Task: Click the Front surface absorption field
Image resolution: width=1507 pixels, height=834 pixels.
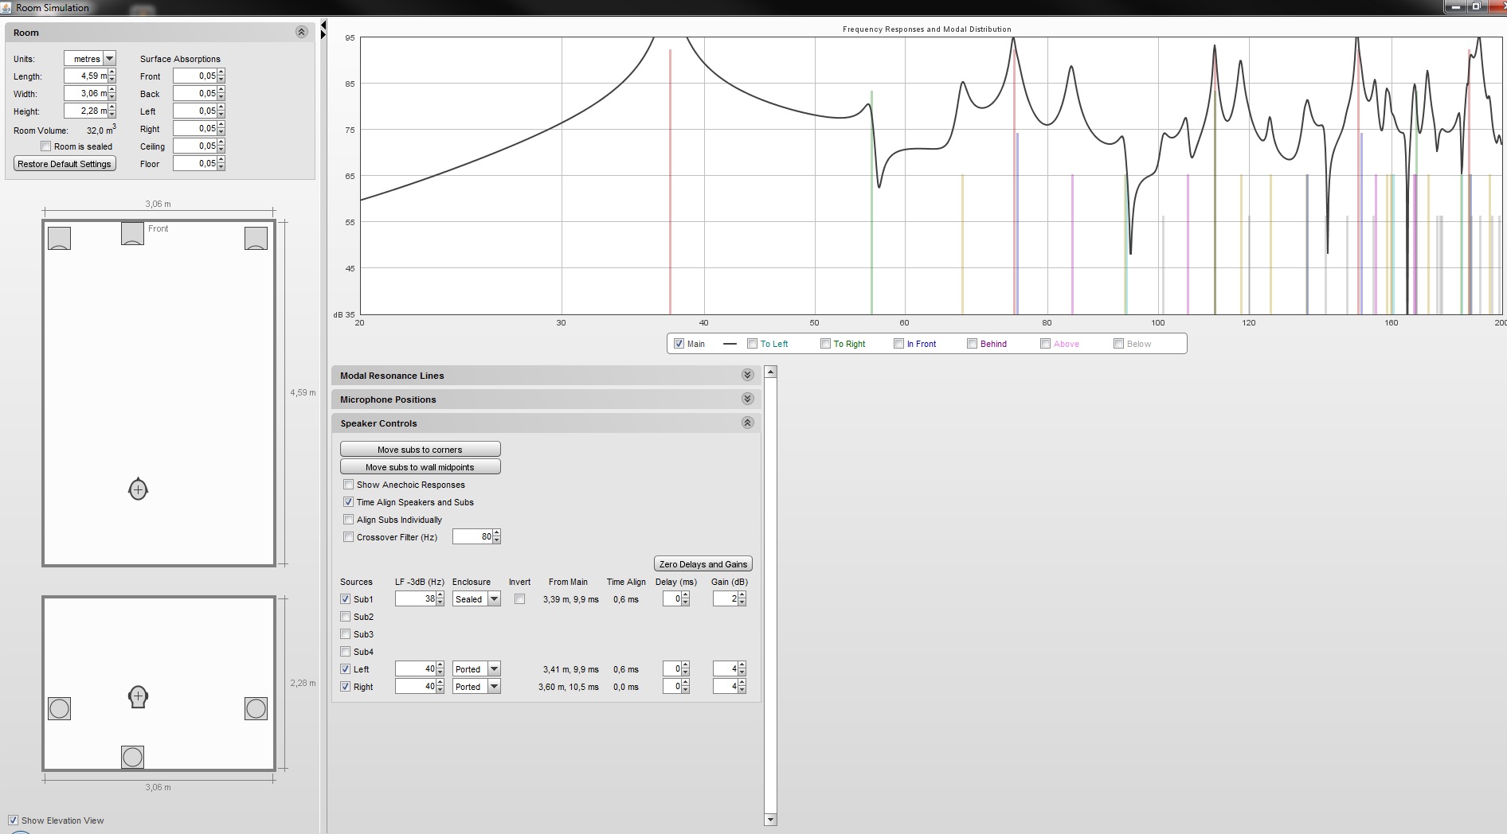Action: tap(195, 76)
